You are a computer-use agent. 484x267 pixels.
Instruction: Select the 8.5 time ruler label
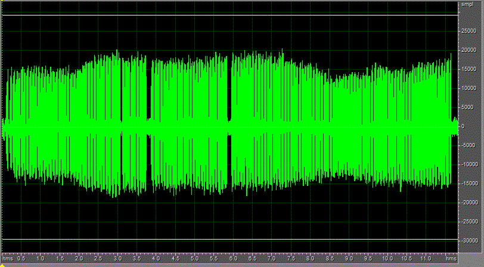330,258
